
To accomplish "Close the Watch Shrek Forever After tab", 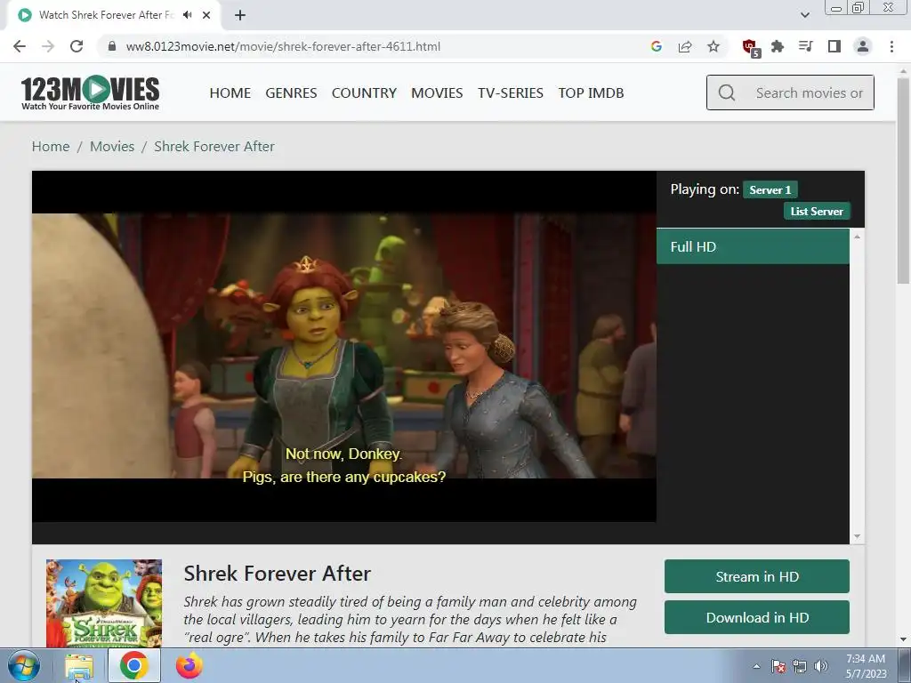I will (x=206, y=15).
